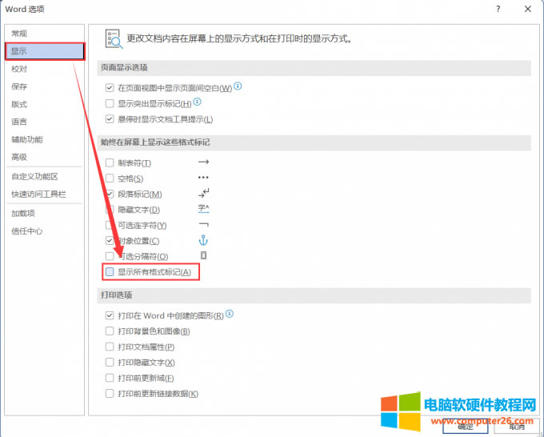Check the 空格 formatting mark box
The image size is (544, 437).
110,178
